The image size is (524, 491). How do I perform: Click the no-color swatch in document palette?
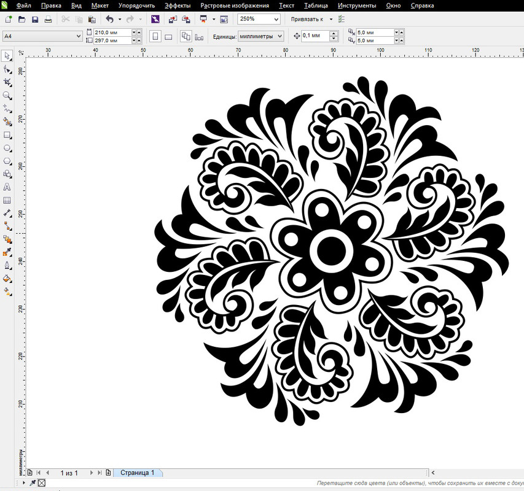coord(42,482)
